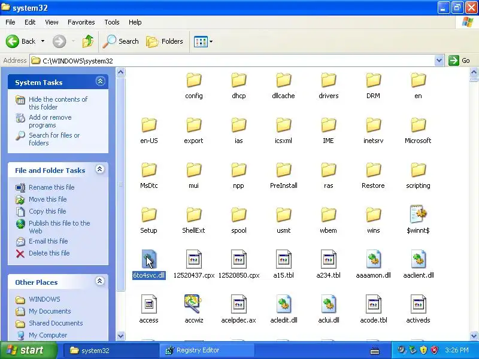Viewport: 479px width, 359px height.
Task: Click Copy this file link
Action: tap(47, 211)
